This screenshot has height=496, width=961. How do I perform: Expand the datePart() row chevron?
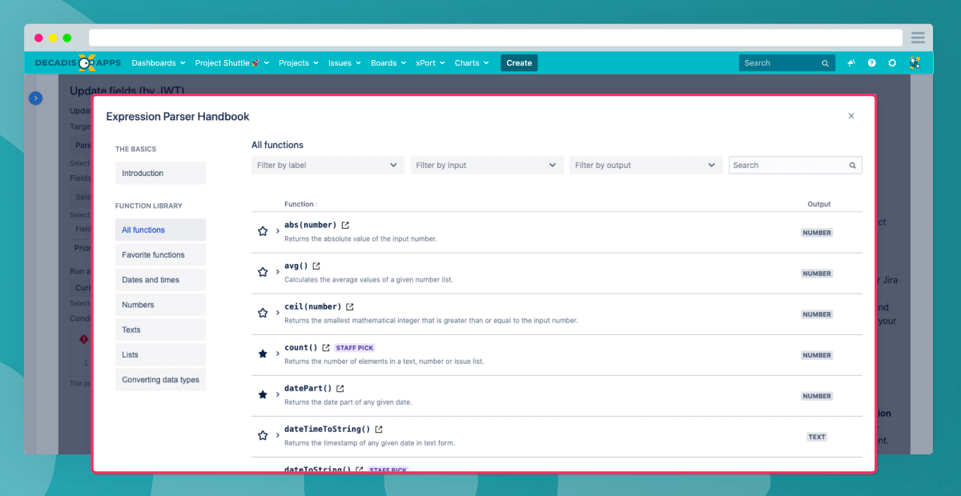(278, 394)
